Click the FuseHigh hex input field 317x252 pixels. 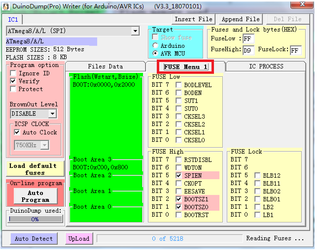click(x=248, y=50)
